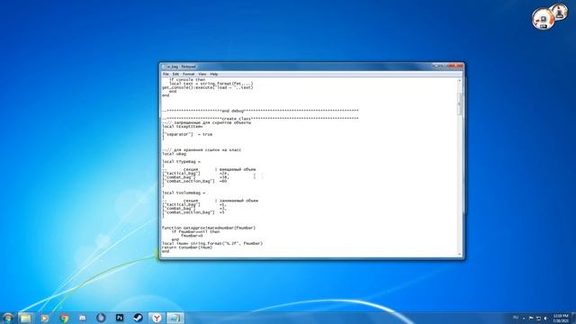Open Action Center flag in system tray
Screen dimensions: 576x324
[531, 318]
